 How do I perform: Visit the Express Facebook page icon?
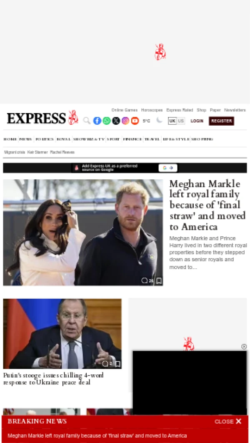tap(97, 121)
